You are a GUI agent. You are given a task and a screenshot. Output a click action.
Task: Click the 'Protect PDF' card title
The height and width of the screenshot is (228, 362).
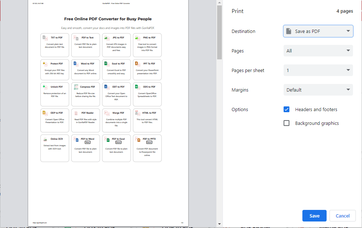click(x=57, y=64)
